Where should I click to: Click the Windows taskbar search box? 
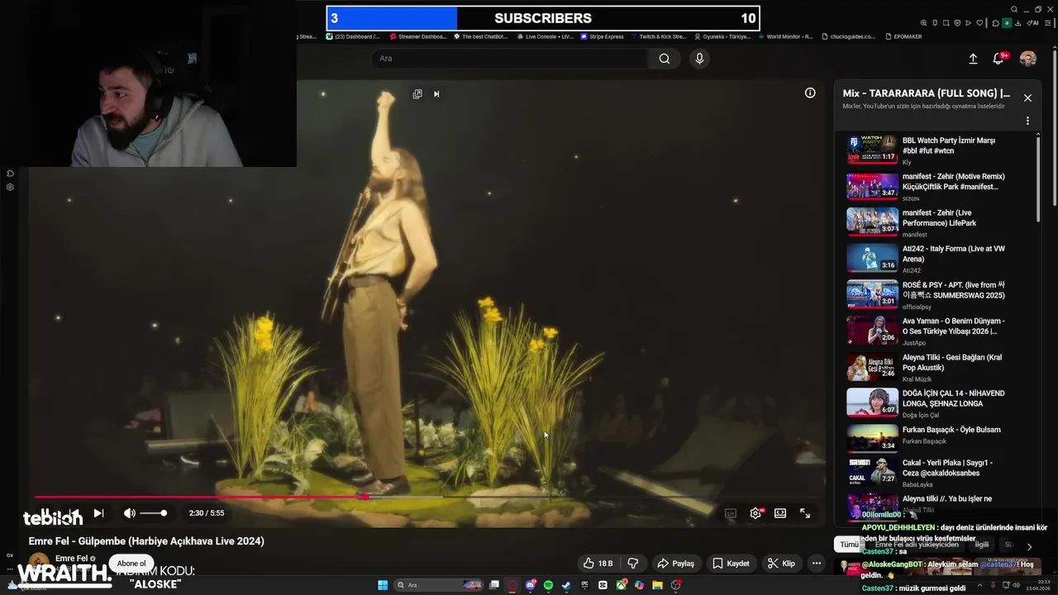[x=439, y=585]
